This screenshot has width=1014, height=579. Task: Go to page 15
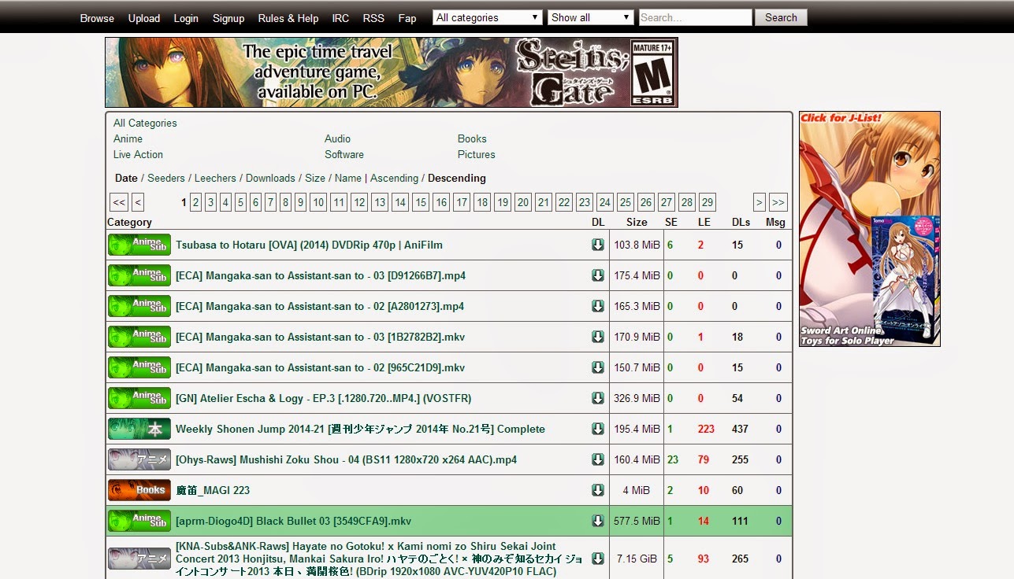tap(421, 202)
